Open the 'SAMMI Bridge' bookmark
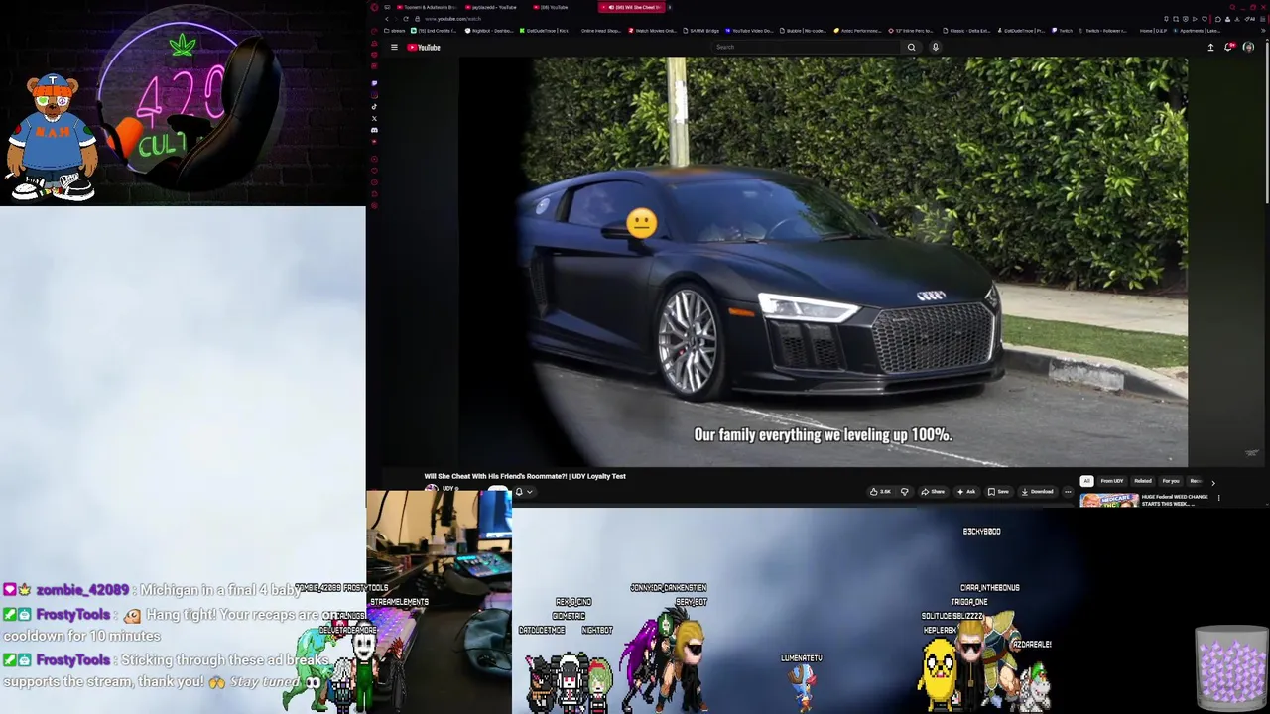 701,31
